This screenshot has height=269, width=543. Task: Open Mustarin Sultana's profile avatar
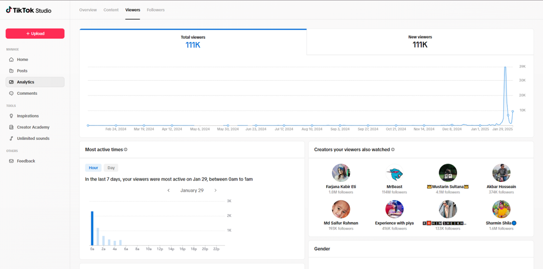pos(448,173)
